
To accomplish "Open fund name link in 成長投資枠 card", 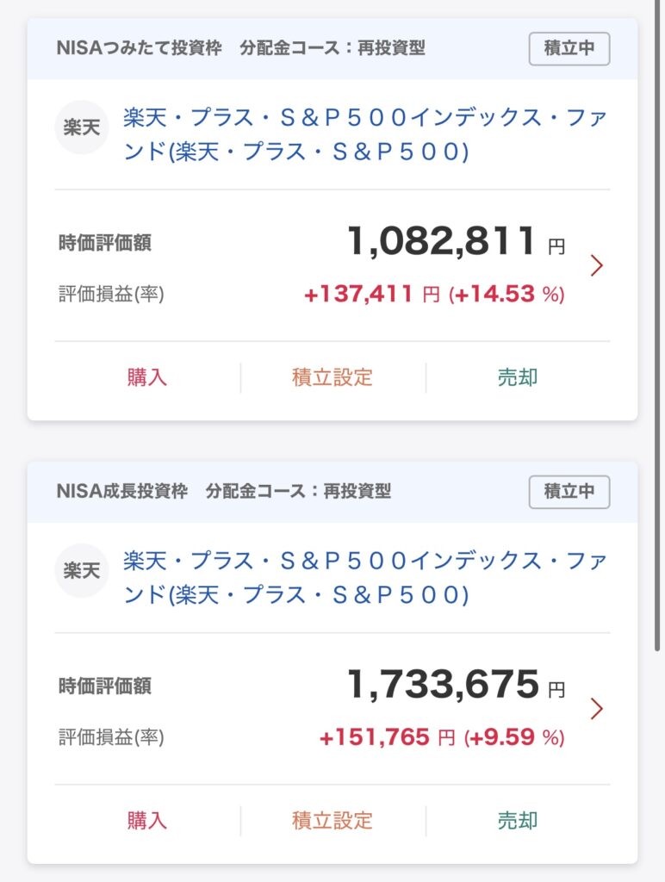I will [x=364, y=577].
